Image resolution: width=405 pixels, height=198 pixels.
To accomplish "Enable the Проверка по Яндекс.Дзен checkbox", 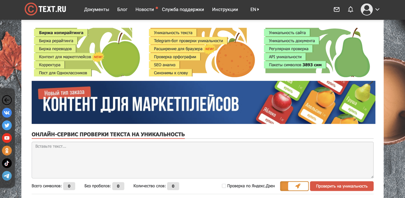I will [x=224, y=186].
